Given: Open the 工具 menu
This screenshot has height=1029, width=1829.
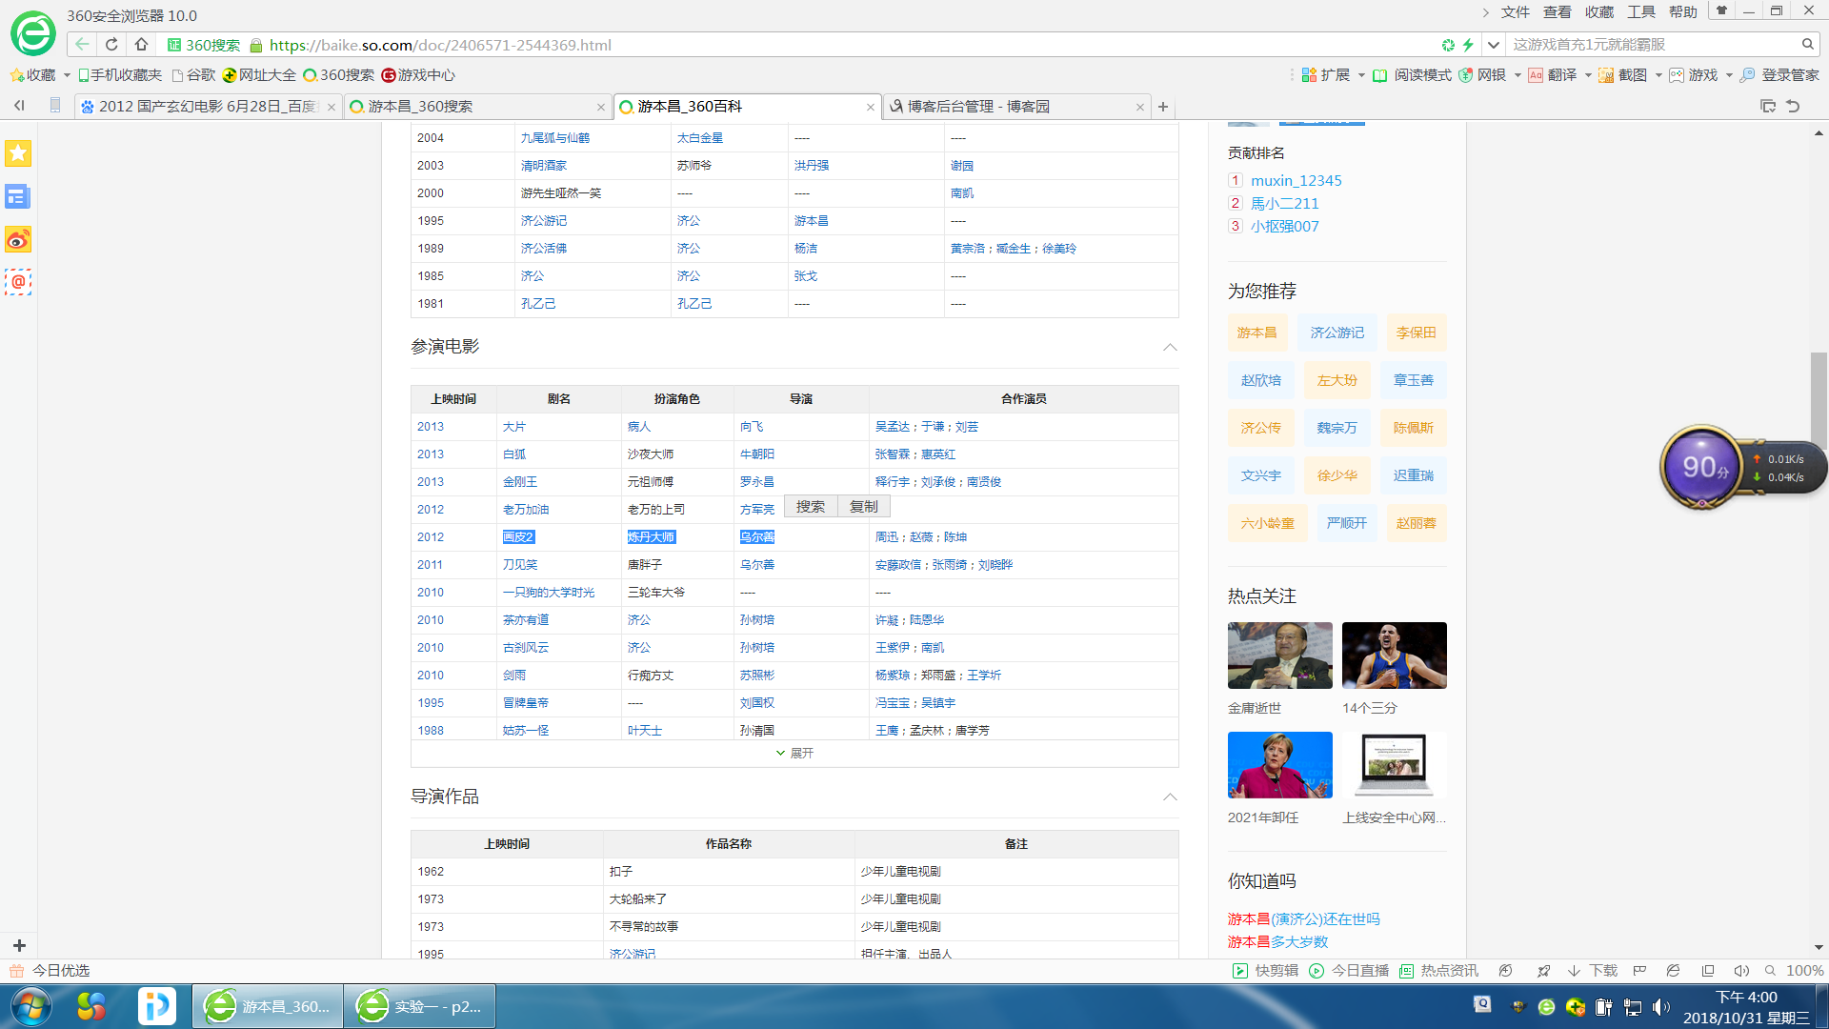Looking at the screenshot, I should pos(1640,11).
